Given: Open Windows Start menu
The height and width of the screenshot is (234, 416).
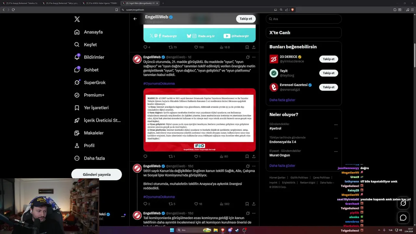Looking at the screenshot, I should click(x=172, y=230).
